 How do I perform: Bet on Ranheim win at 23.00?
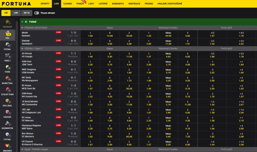129,34
